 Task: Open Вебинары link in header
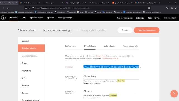140,18
